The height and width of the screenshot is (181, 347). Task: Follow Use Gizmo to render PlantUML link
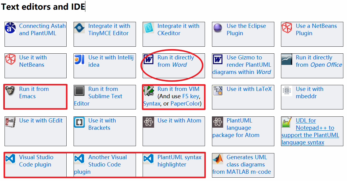[x=242, y=65]
